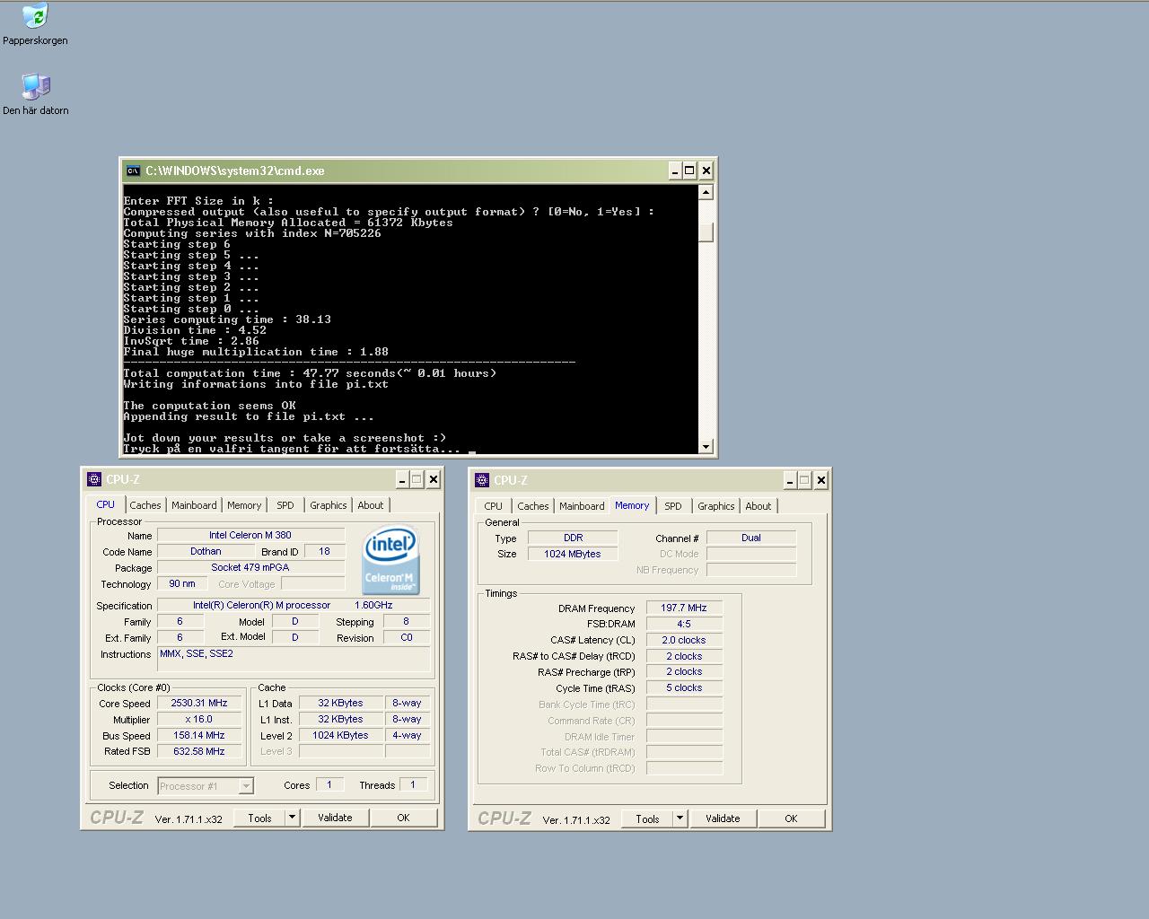Click the Intel Celeron M logo

390,560
